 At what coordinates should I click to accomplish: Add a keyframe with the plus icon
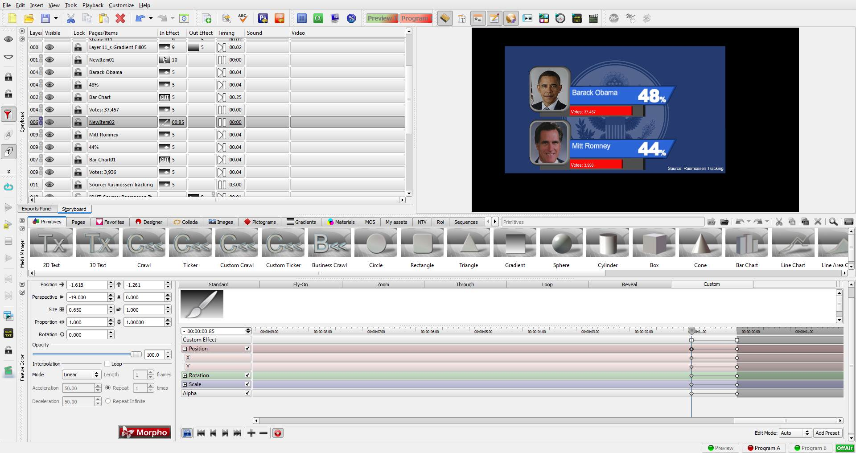pos(251,433)
